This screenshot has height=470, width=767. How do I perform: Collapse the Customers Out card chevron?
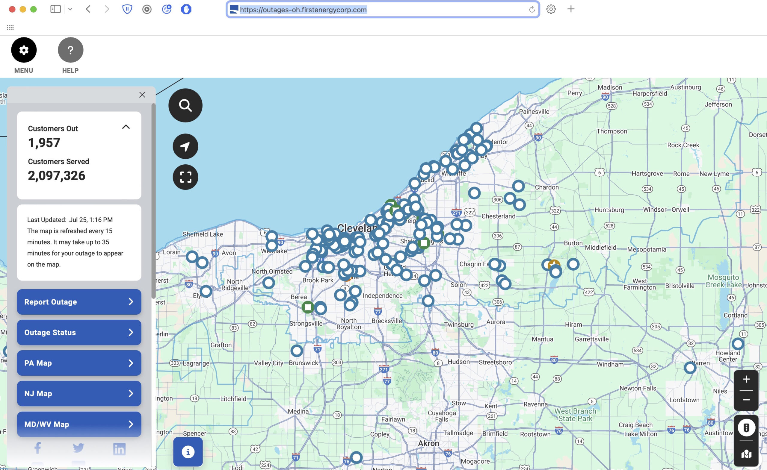pyautogui.click(x=126, y=127)
